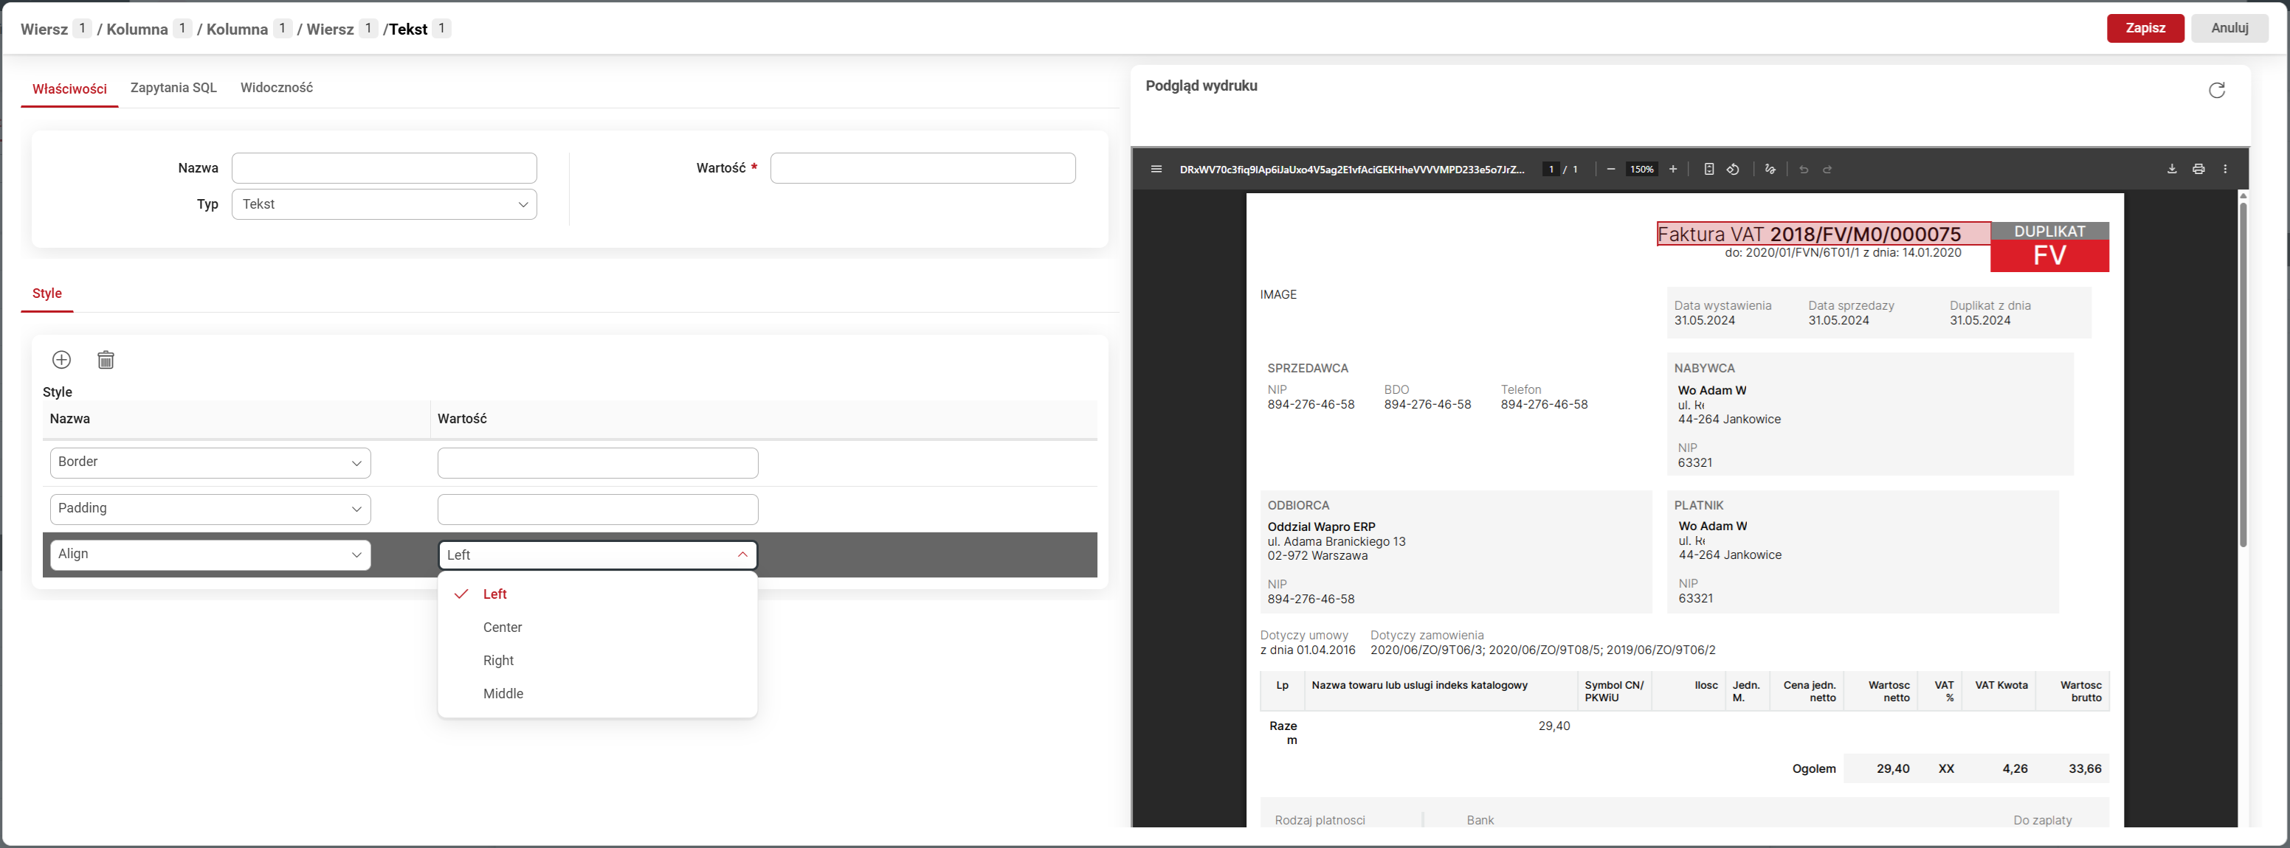The width and height of the screenshot is (2290, 848).
Task: Zoom out in PDF preview
Action: pyautogui.click(x=1611, y=169)
